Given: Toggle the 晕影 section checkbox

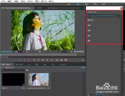Looking at the screenshot, I should coord(118,40).
